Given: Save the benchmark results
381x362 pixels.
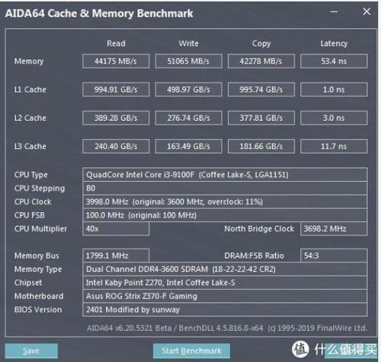Looking at the screenshot, I should coord(31,351).
